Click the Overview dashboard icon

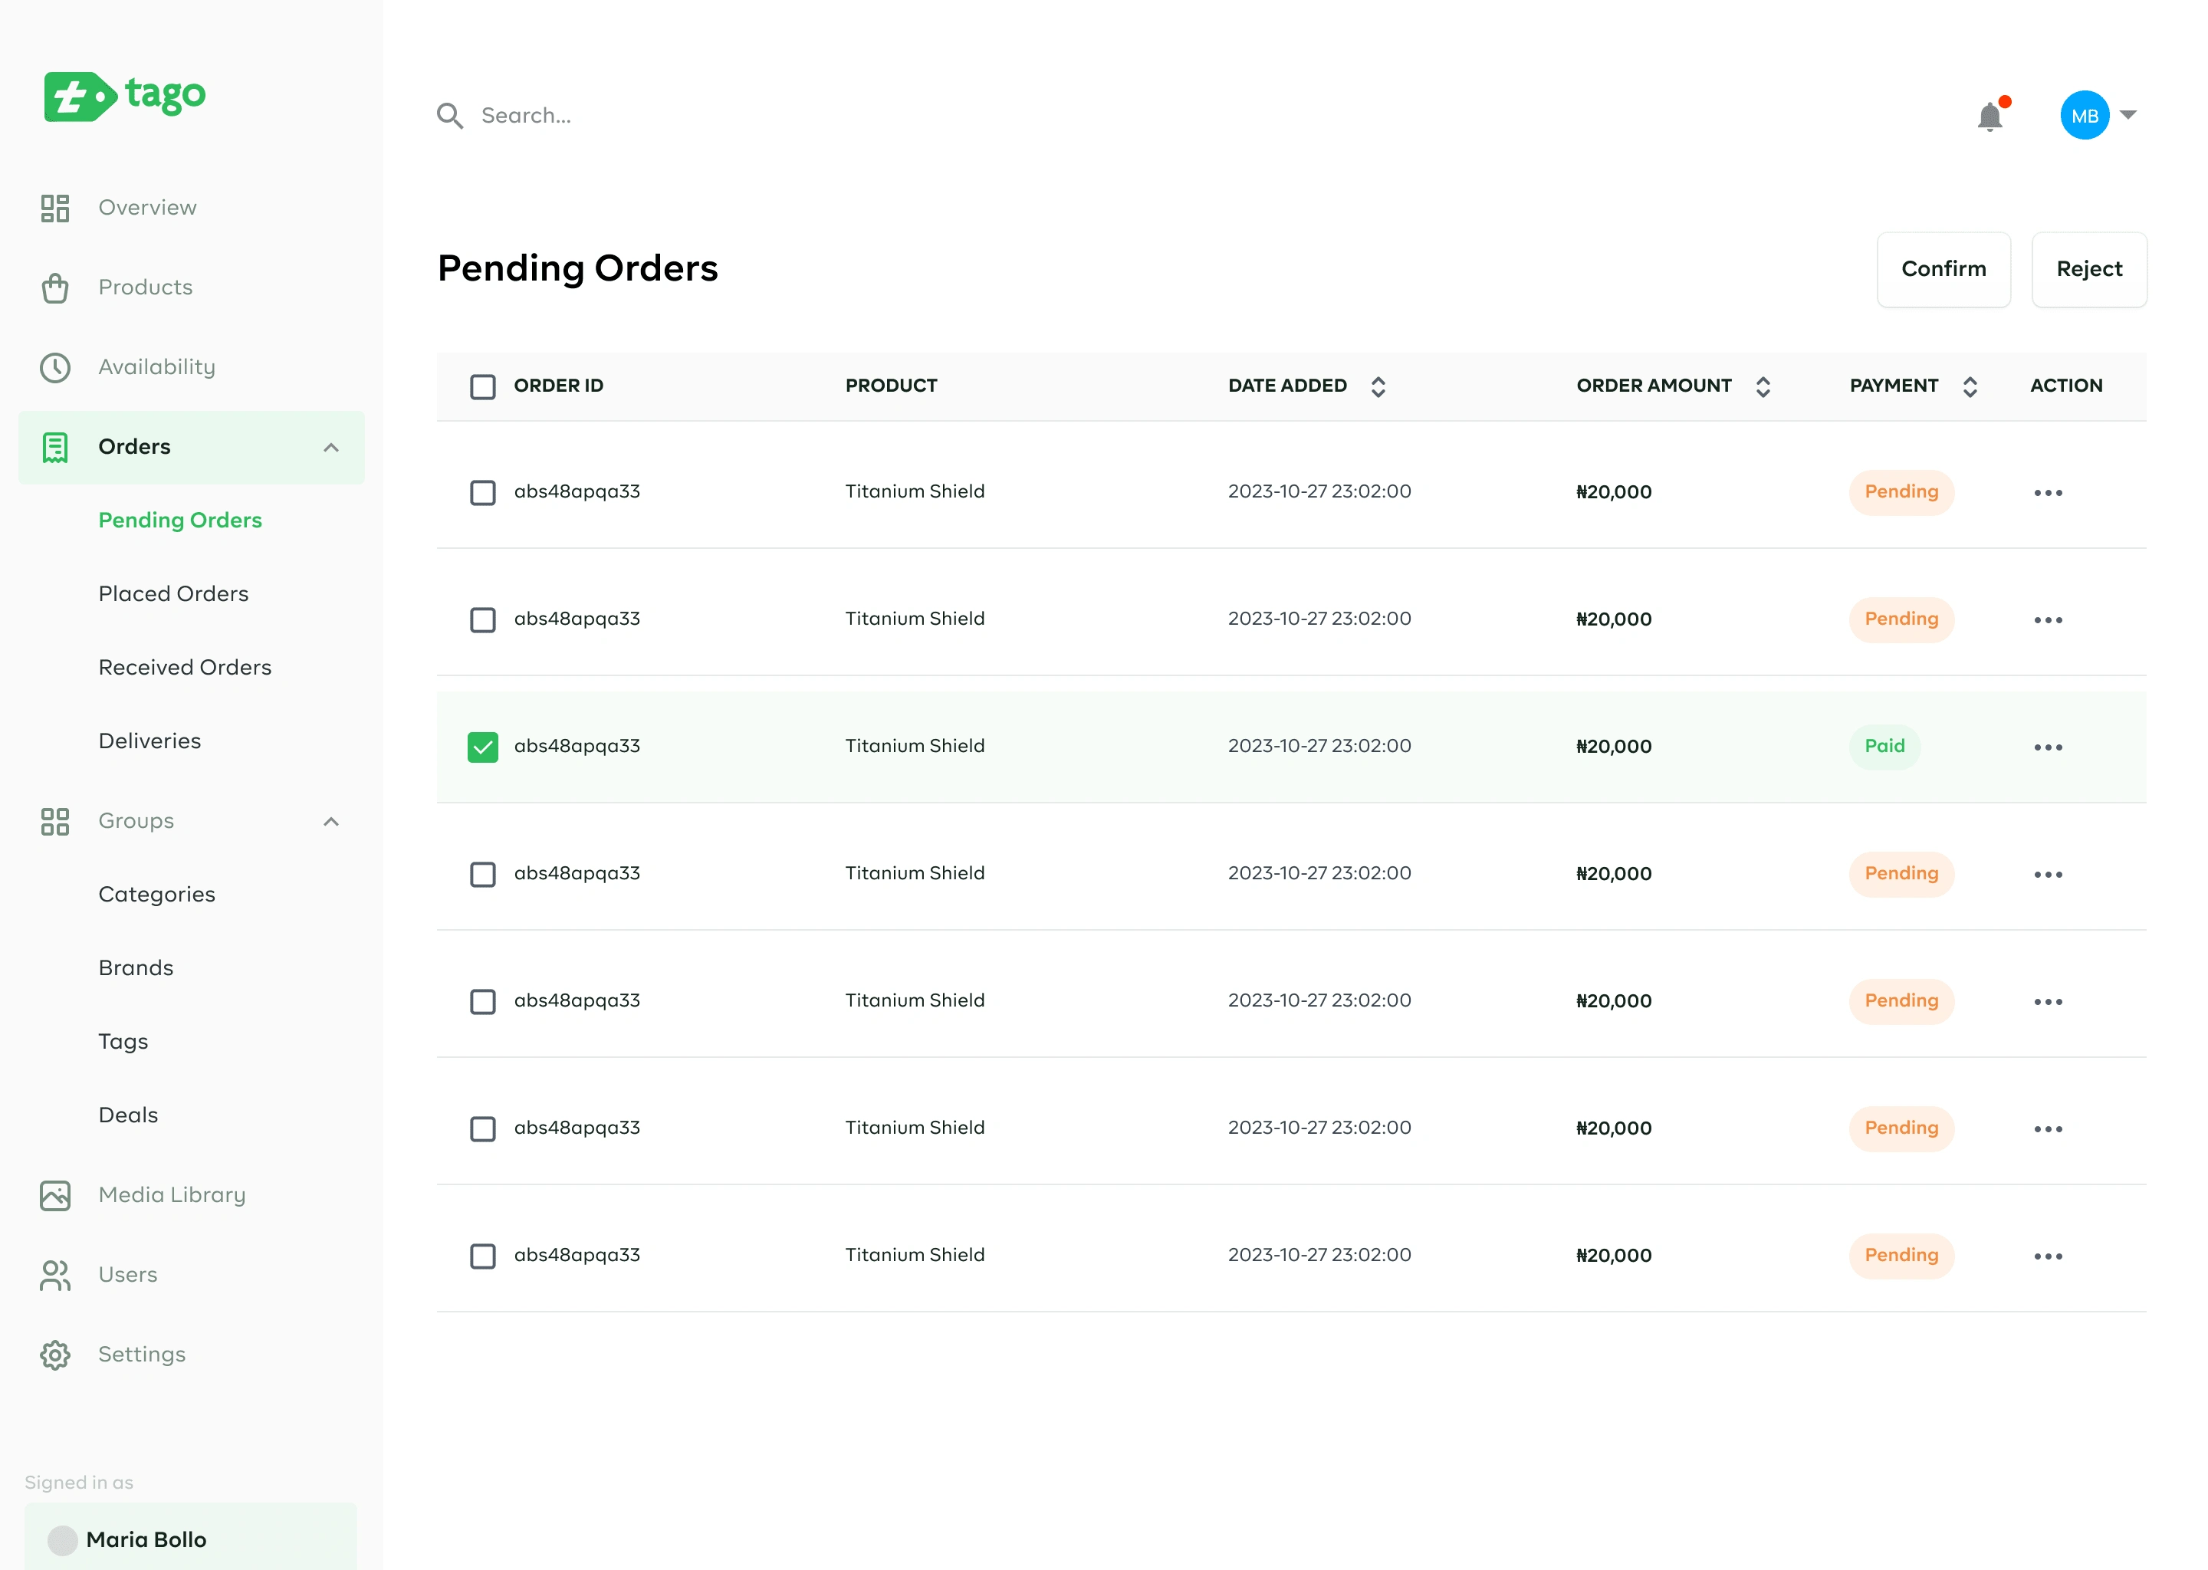[x=55, y=208]
